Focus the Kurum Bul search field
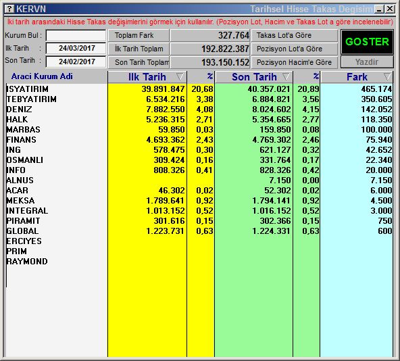This screenshot has height=361, width=400. (x=76, y=35)
